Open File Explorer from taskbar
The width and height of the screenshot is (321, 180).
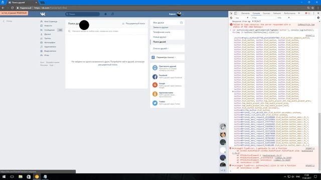click(x=21, y=176)
